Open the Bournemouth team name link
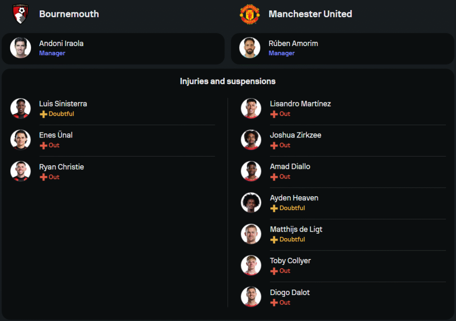The height and width of the screenshot is (321, 456). point(69,14)
